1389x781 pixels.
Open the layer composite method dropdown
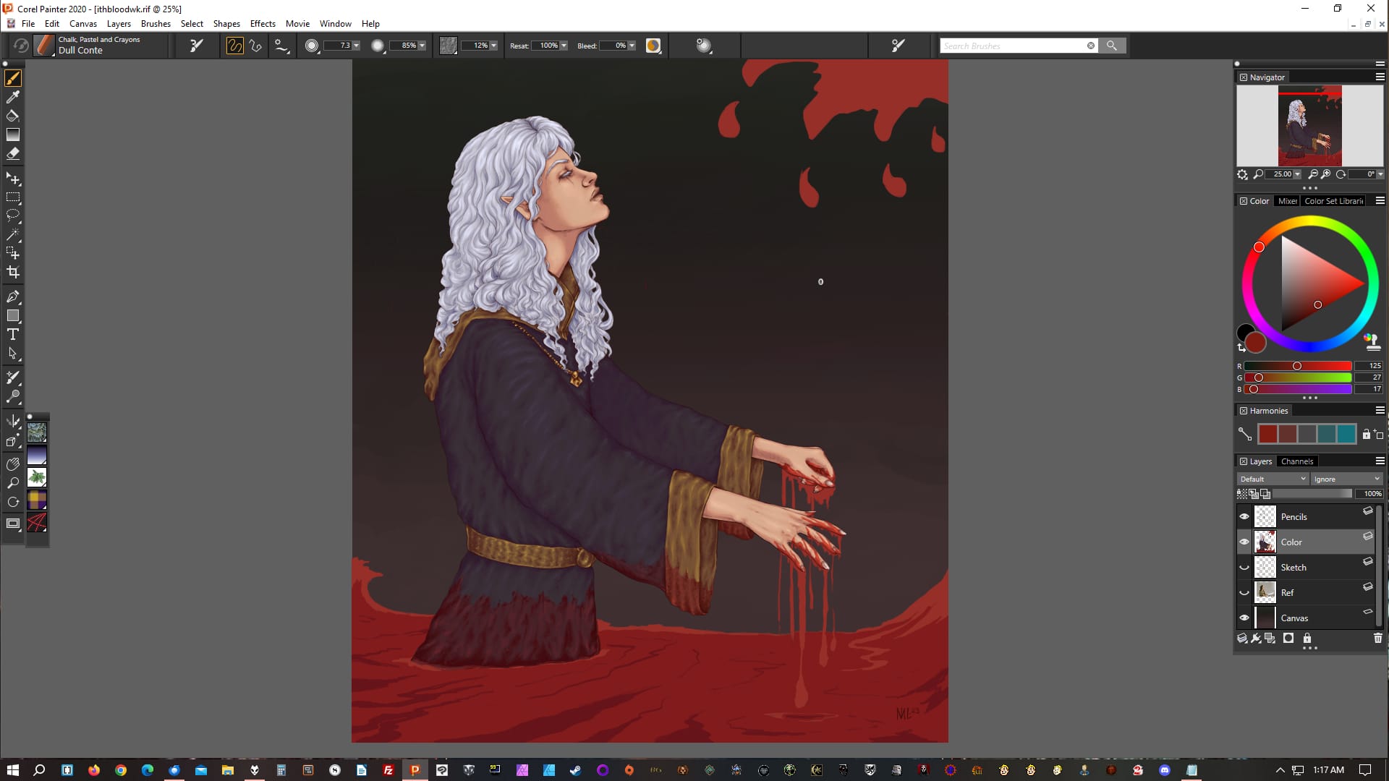tap(1273, 479)
